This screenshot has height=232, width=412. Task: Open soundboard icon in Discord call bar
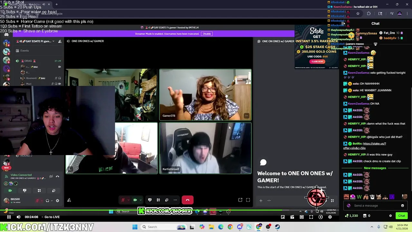tap(167, 200)
